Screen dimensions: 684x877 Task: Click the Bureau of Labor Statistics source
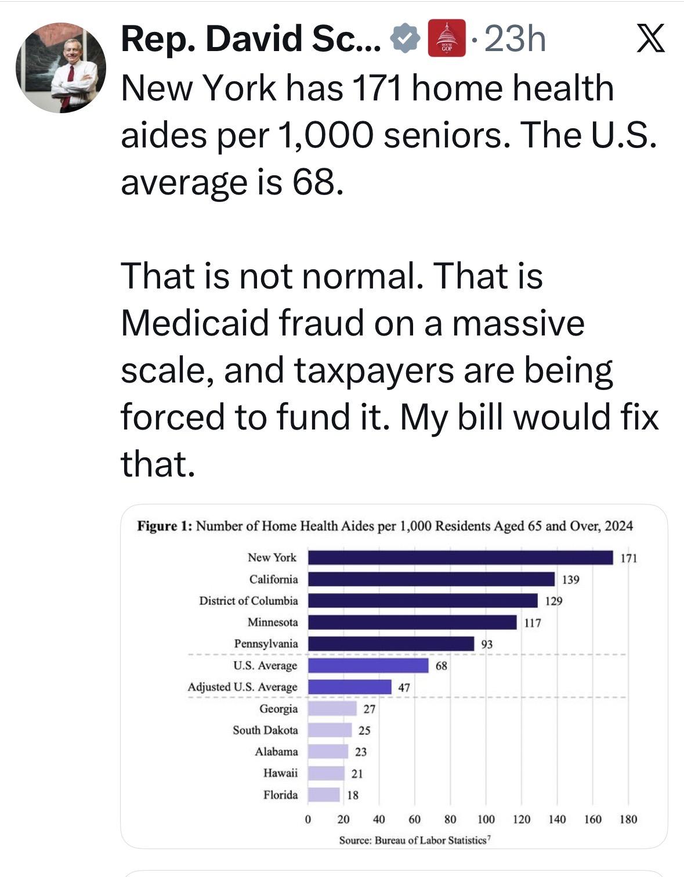click(415, 840)
